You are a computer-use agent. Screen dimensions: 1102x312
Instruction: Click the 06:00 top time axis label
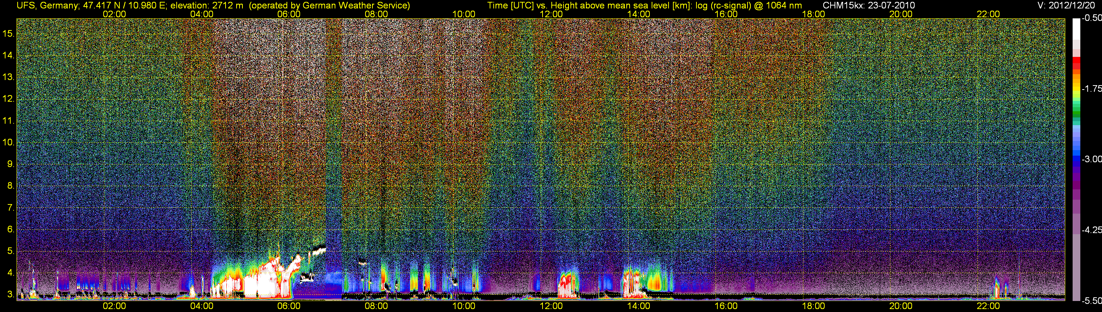(x=289, y=14)
